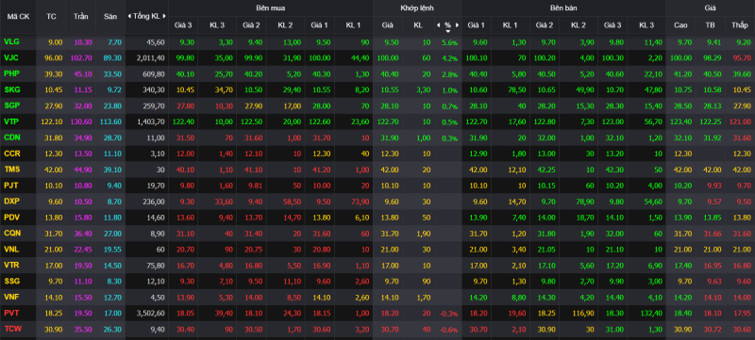The width and height of the screenshot is (755, 340).
Task: Click right arrow beside Tổng KL header
Action: pyautogui.click(x=164, y=16)
